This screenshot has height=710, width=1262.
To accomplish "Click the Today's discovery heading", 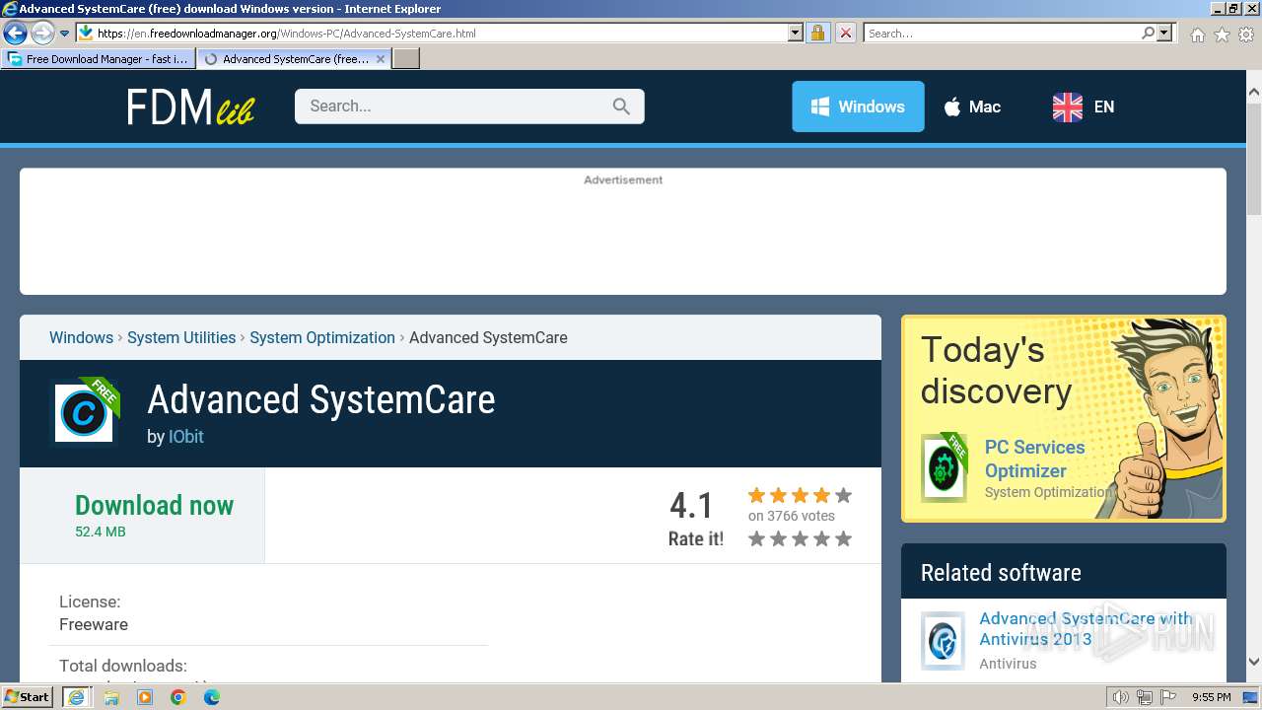I will [x=996, y=371].
